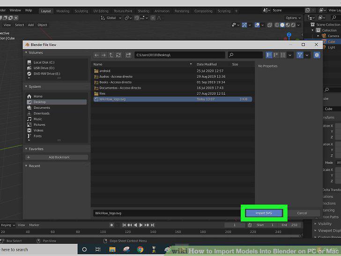This screenshot has width=341, height=256.
Task: Jump to timeline start frame
Action: [x=124, y=225]
